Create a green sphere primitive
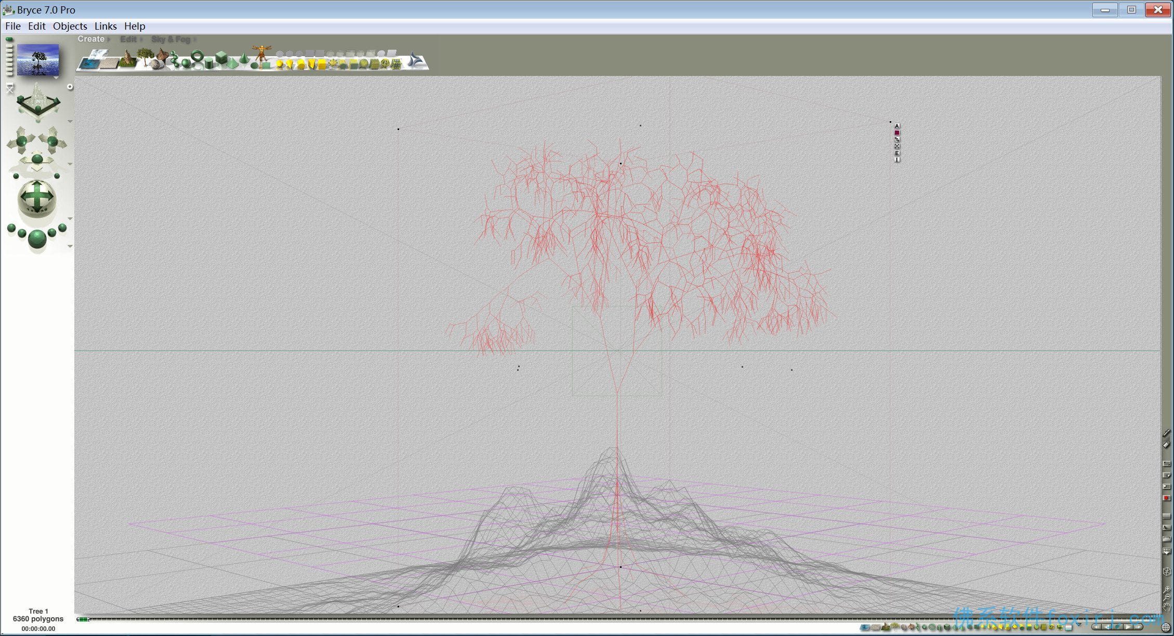 pyautogui.click(x=186, y=63)
